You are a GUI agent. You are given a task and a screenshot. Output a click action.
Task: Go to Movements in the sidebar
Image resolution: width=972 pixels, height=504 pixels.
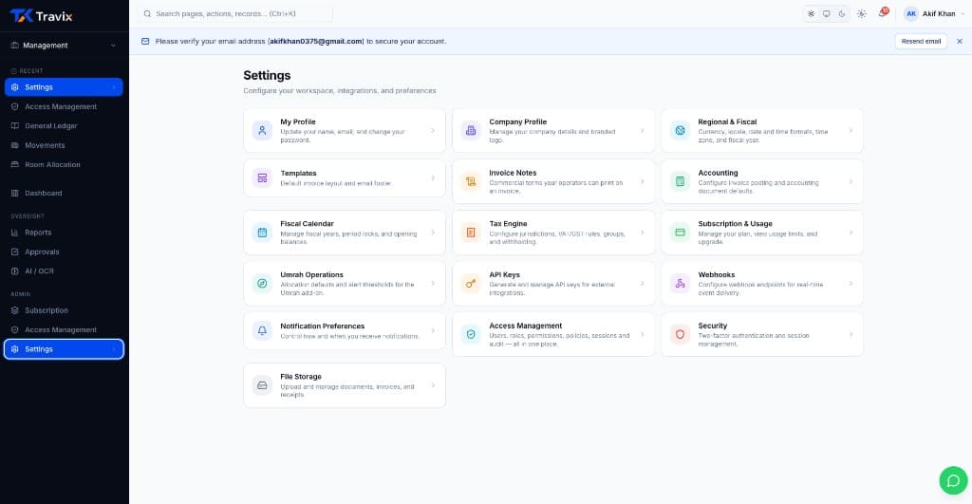point(64,145)
